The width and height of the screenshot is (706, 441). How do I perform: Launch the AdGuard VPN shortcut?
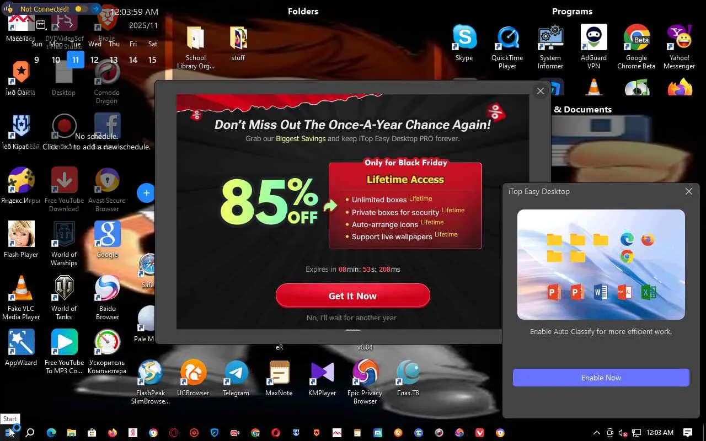coord(593,47)
